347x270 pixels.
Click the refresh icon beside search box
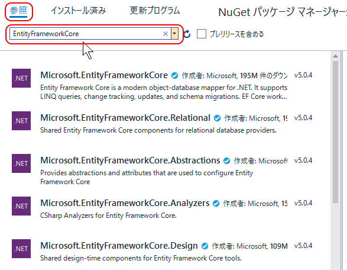point(187,34)
